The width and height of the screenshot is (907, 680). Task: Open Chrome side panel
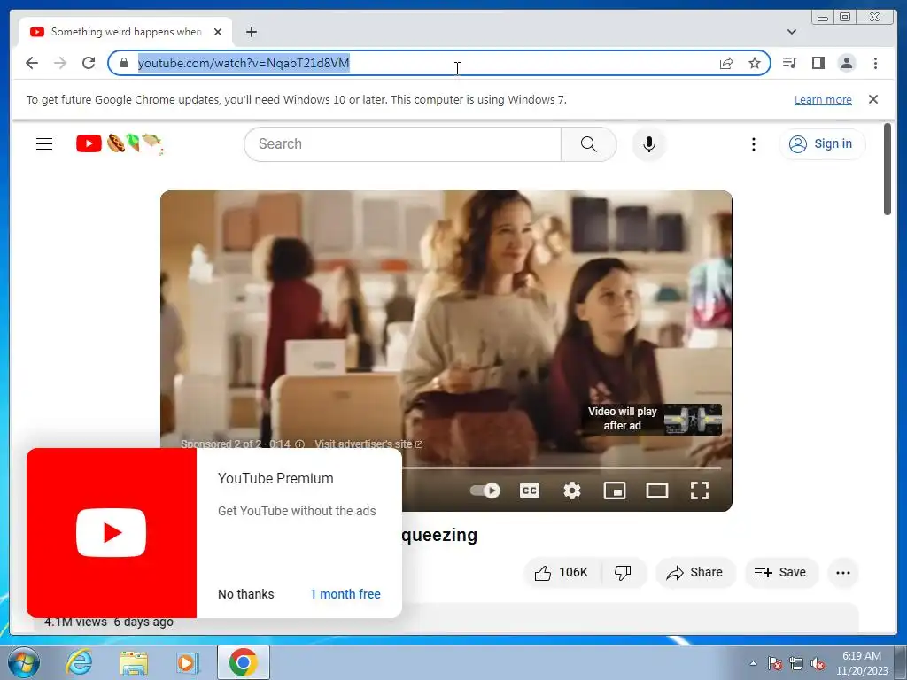click(818, 63)
